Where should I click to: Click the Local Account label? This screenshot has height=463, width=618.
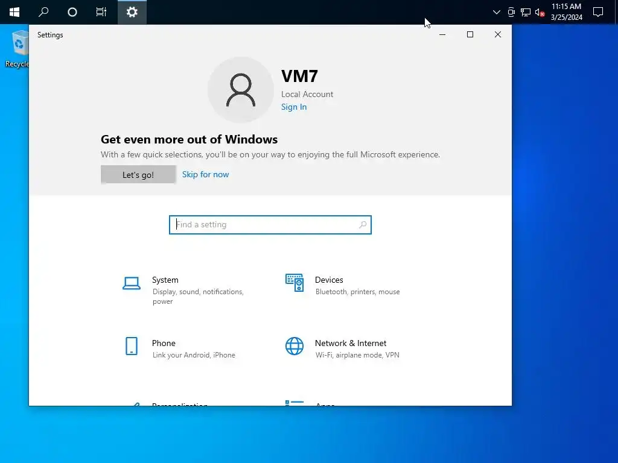pos(307,94)
